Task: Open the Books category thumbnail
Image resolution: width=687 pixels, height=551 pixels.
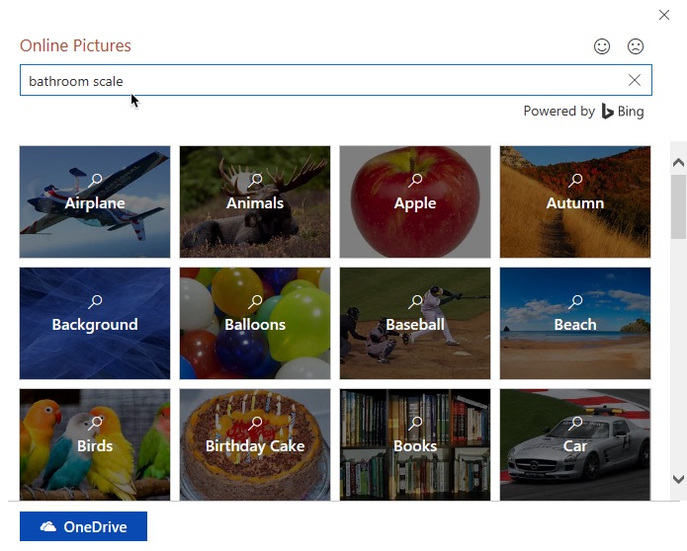Action: point(415,444)
